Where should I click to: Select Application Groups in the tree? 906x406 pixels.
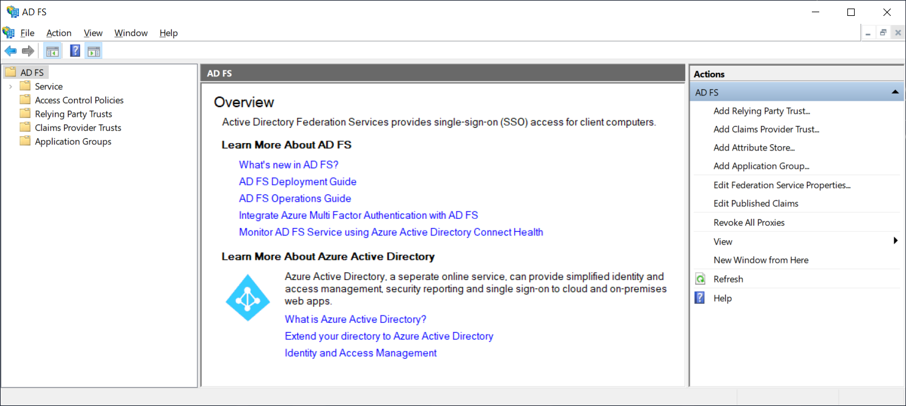tap(73, 142)
